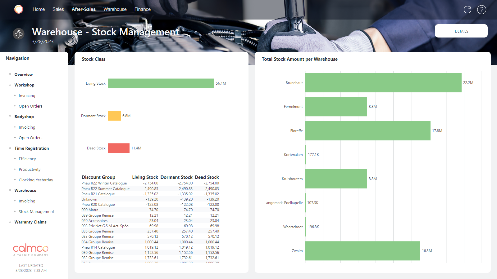This screenshot has width=497, height=279.
Task: Select Clocking Yesterday in navigation
Action: pos(36,180)
